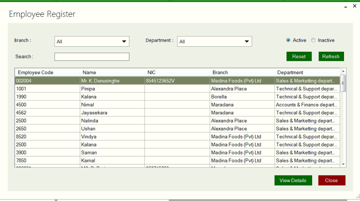Select the employee row for Pinipa
360x201 pixels.
point(112,89)
